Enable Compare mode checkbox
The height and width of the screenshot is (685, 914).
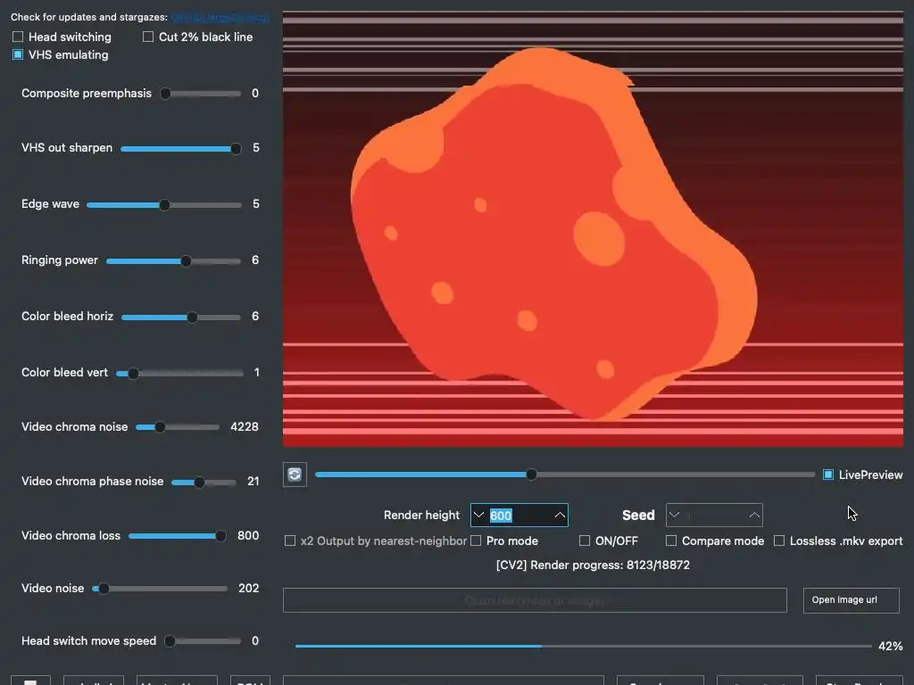click(671, 541)
